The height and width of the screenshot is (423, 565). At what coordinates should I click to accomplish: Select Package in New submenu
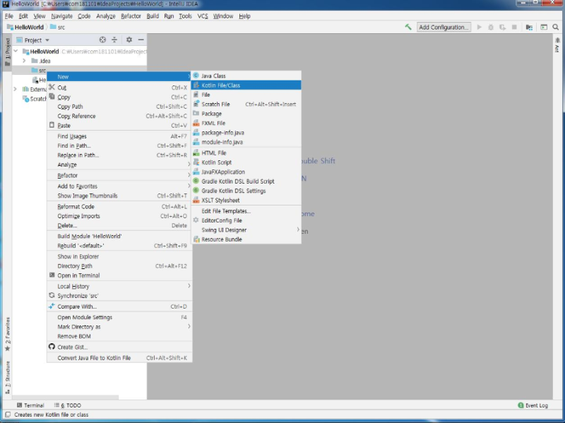(x=246, y=114)
